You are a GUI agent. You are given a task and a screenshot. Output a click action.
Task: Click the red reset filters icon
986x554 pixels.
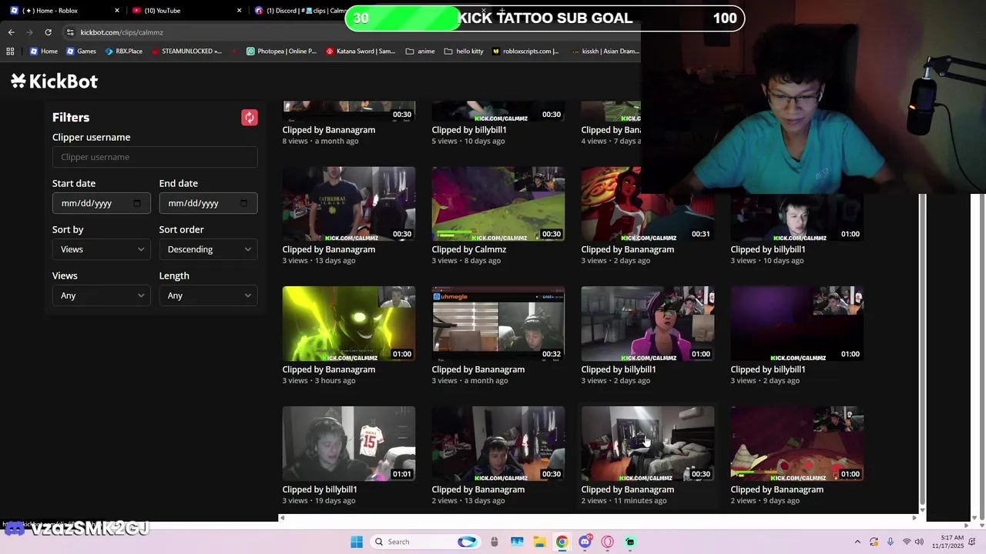click(x=249, y=117)
